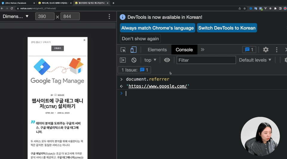Reload the page
This screenshot has width=287, height=159.
(12, 8)
